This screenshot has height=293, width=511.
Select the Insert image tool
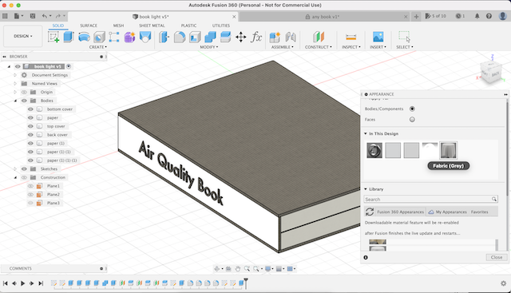click(x=378, y=37)
